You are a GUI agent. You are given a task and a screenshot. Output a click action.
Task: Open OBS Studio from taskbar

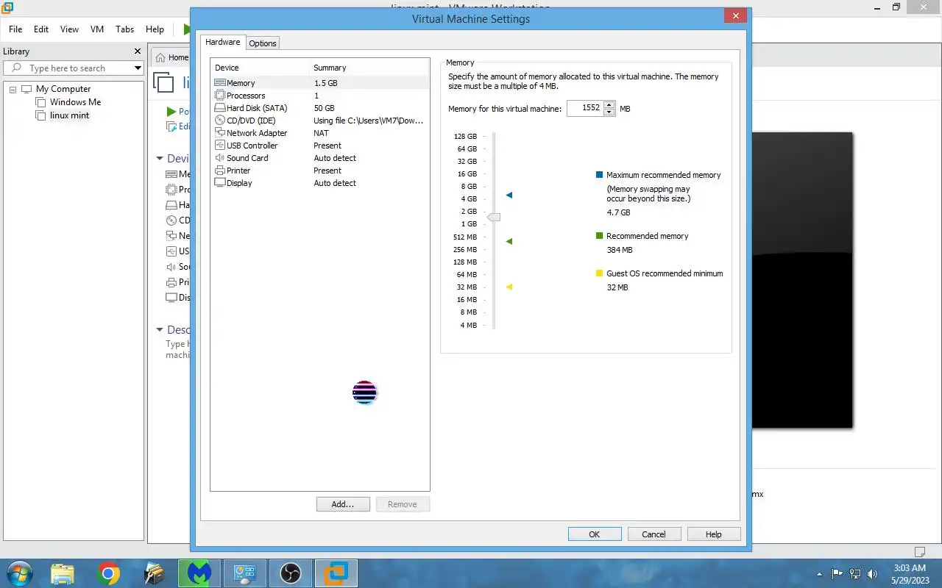291,573
